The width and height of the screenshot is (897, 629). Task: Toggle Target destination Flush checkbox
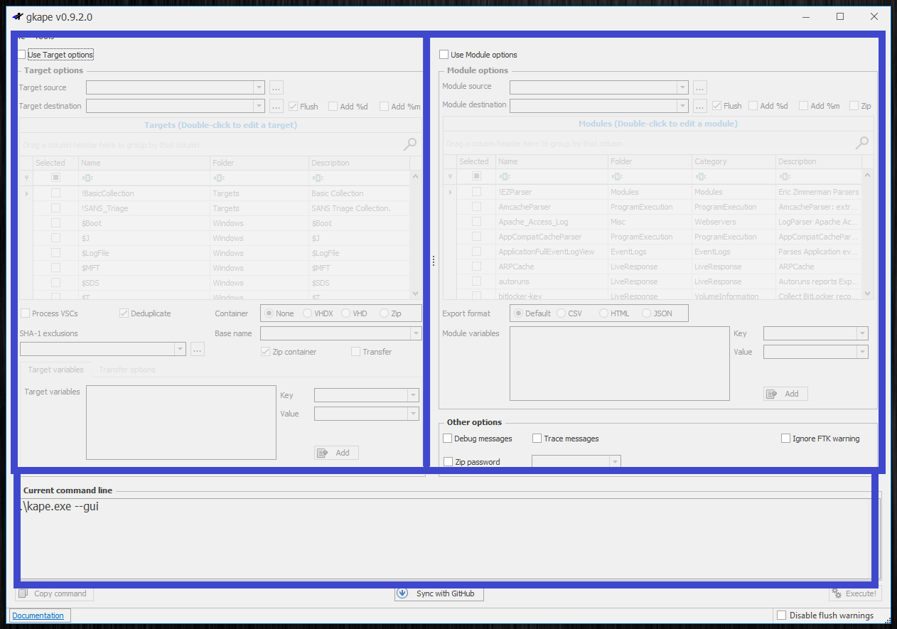point(294,107)
